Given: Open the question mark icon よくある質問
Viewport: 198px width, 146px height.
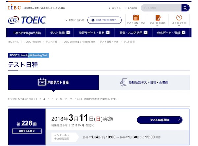Looking at the screenshot, I should pos(179,18).
